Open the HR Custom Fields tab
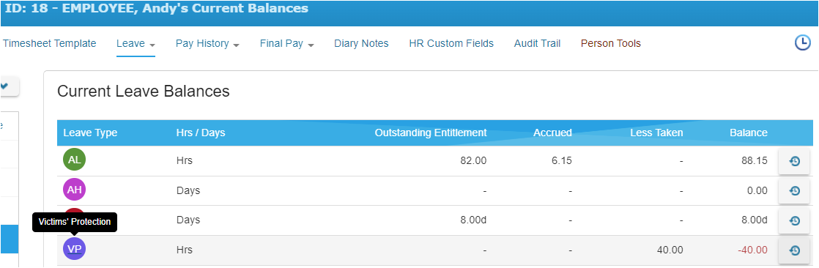 [451, 44]
